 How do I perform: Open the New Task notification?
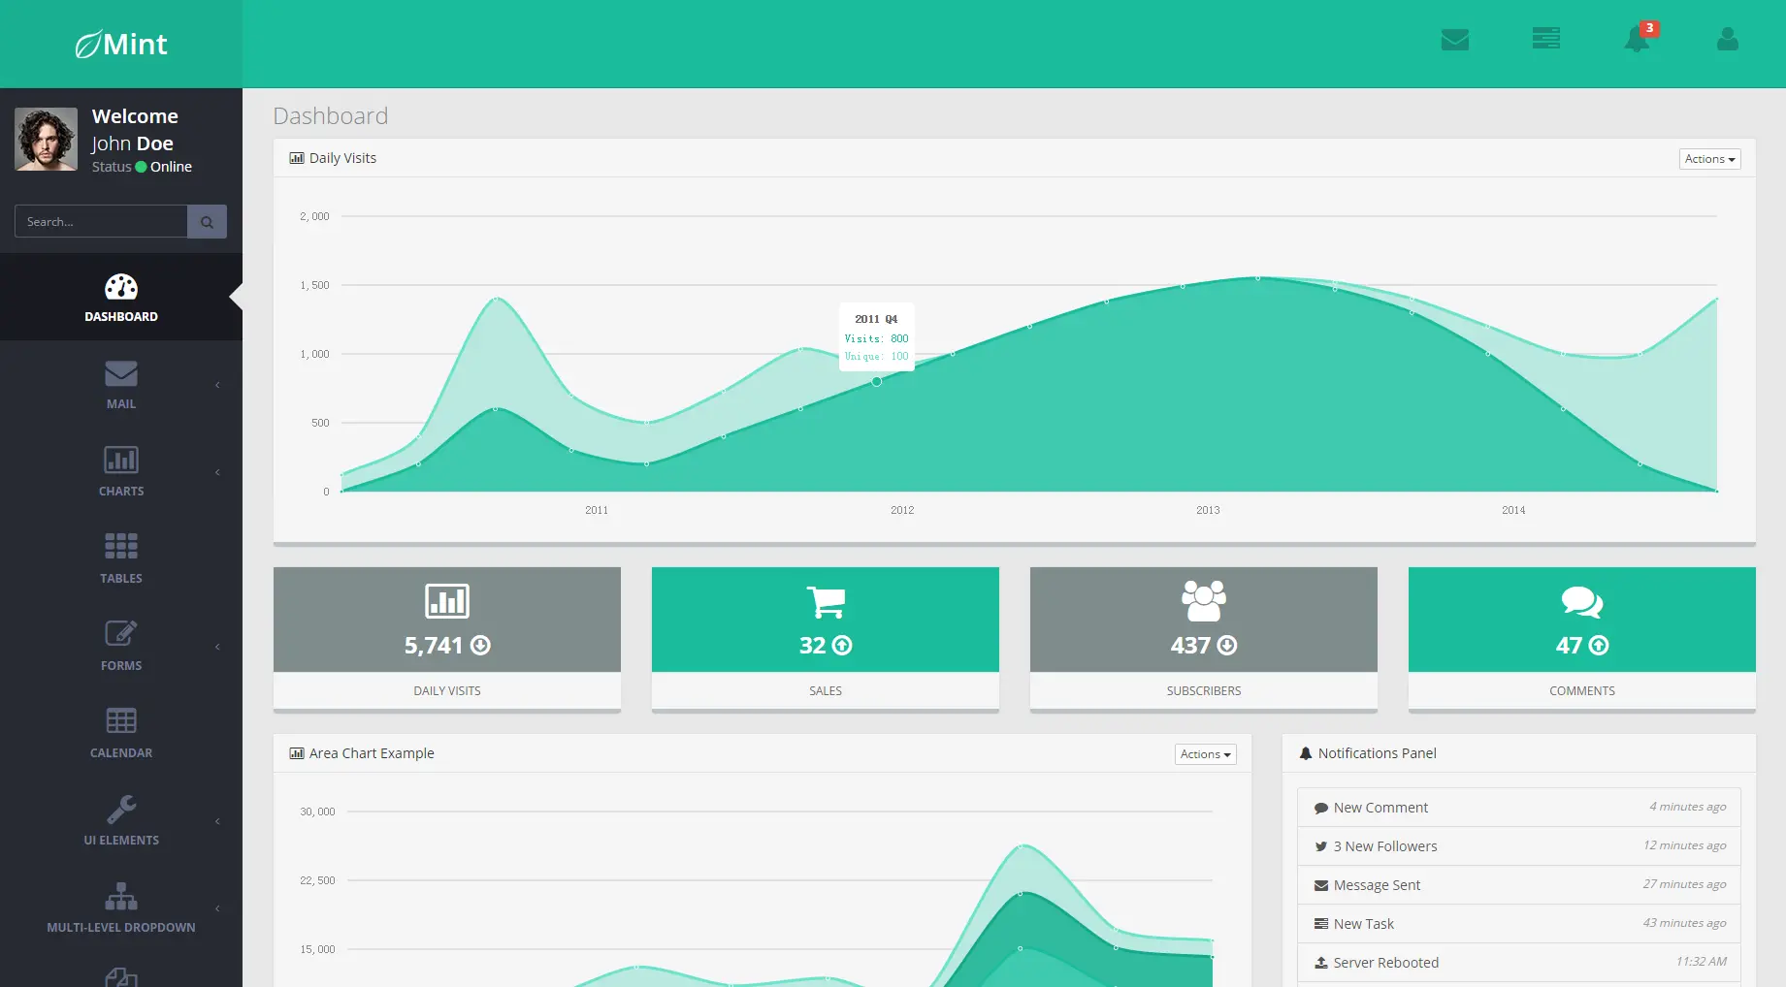point(1518,924)
